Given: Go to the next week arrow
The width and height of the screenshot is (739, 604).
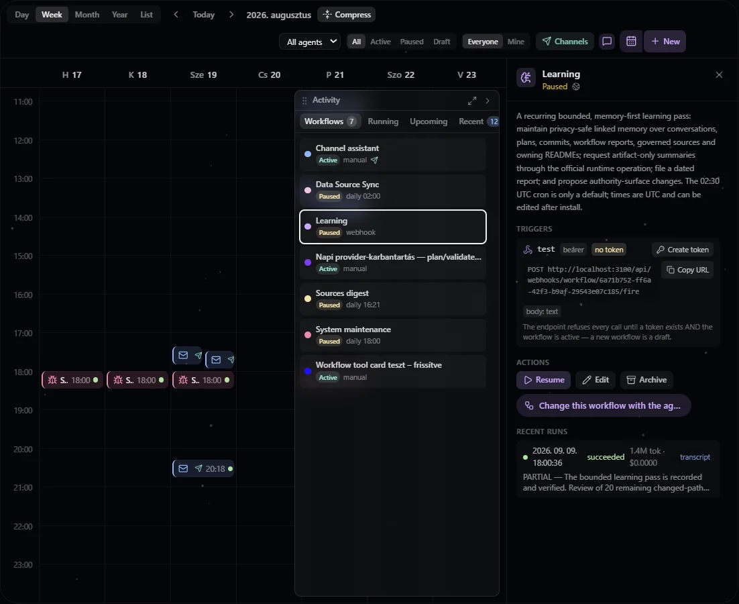Looking at the screenshot, I should point(231,15).
